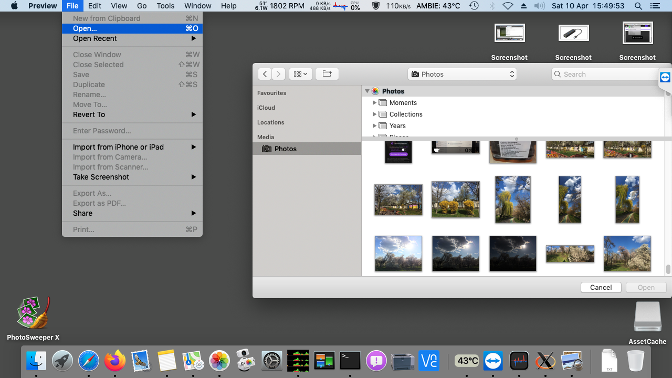The image size is (672, 378).
Task: Open Terminal from the Dock
Action: click(350, 361)
